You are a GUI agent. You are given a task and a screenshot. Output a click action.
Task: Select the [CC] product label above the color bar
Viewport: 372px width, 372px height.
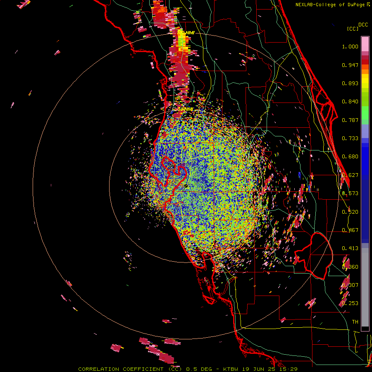353,29
